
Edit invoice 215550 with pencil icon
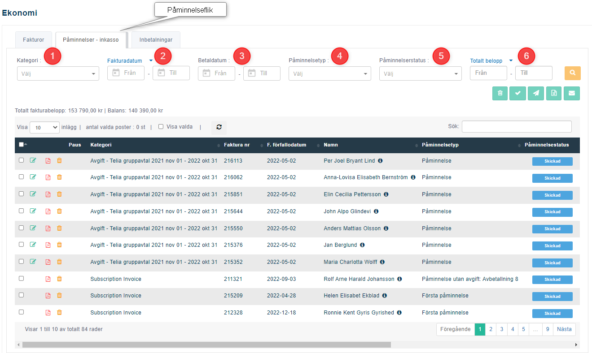click(x=33, y=228)
